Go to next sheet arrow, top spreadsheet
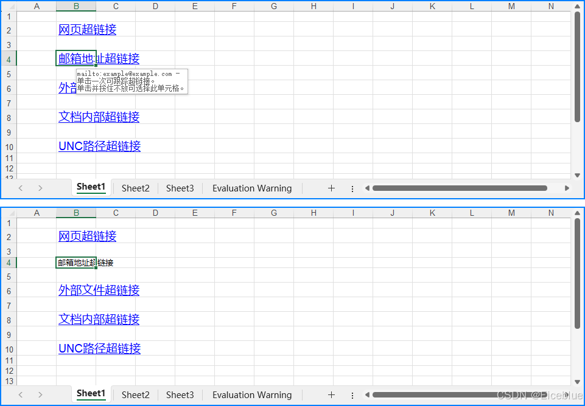 (x=40, y=188)
